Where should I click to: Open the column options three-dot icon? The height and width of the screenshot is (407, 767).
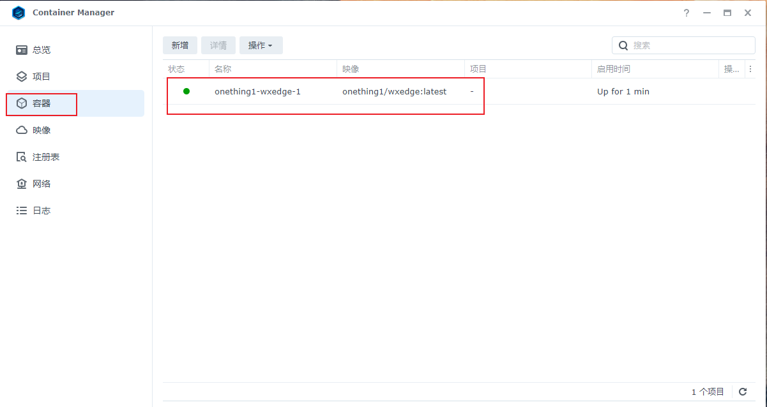coord(750,69)
